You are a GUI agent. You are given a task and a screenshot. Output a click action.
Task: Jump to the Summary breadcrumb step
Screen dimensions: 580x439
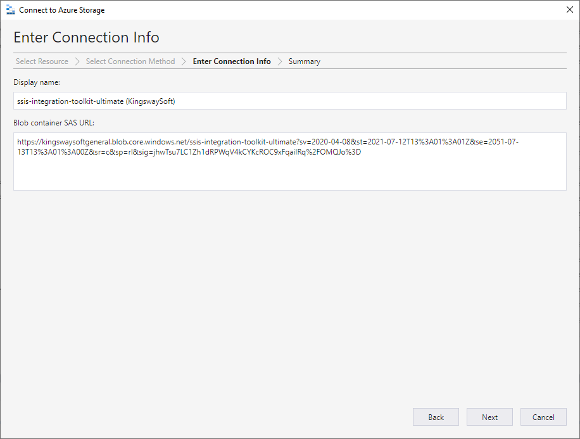pos(304,61)
